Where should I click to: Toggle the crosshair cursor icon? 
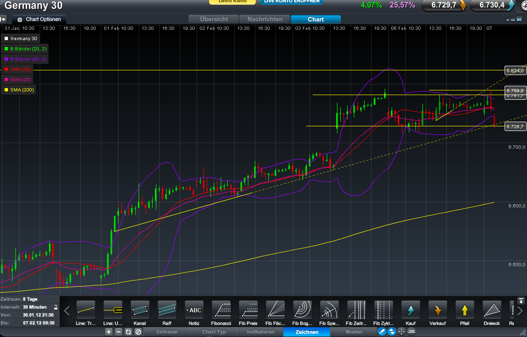pos(401,331)
